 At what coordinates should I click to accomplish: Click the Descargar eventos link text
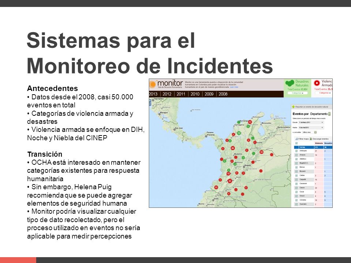[x=321, y=139]
